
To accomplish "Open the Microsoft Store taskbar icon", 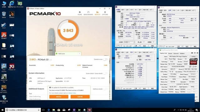I will [59, 110].
